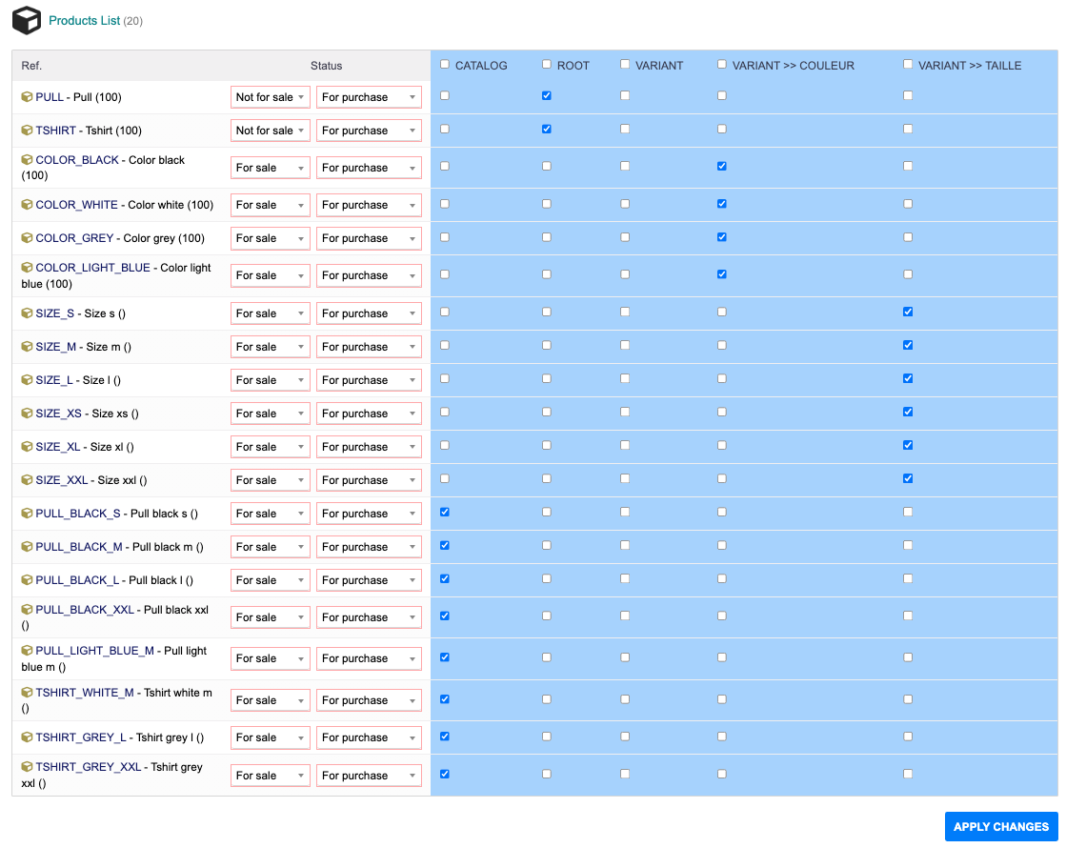Open the 'For purchase' dropdown for COLOR_WHITE
Viewport: 1066px width, 848px height.
[x=369, y=205]
